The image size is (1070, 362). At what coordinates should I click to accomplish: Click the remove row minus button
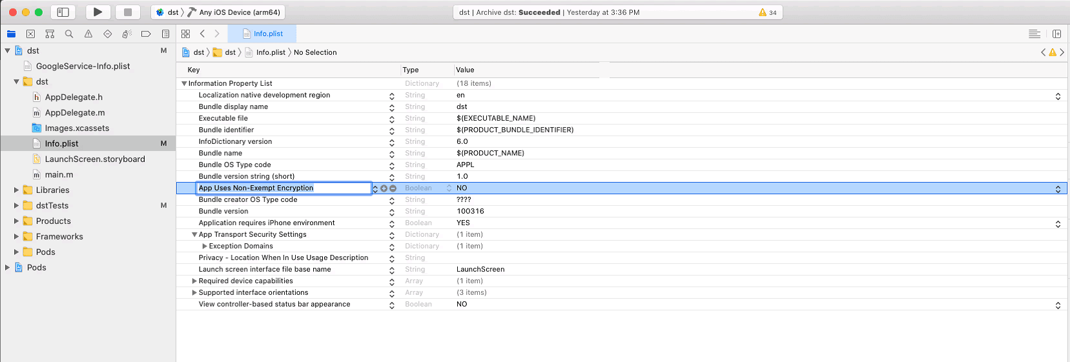tap(393, 188)
